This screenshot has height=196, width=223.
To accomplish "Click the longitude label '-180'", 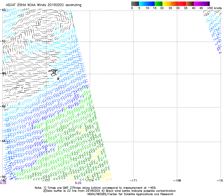I will tap(3, 181).
